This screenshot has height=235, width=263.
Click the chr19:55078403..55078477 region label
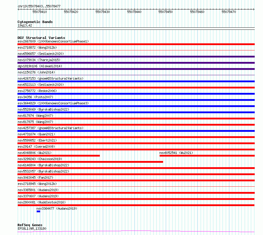[x=39, y=6]
